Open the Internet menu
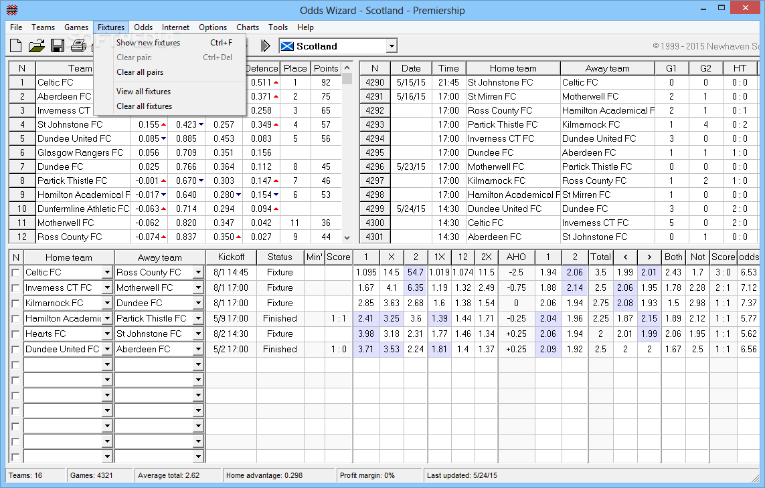This screenshot has height=488, width=765. (x=175, y=27)
